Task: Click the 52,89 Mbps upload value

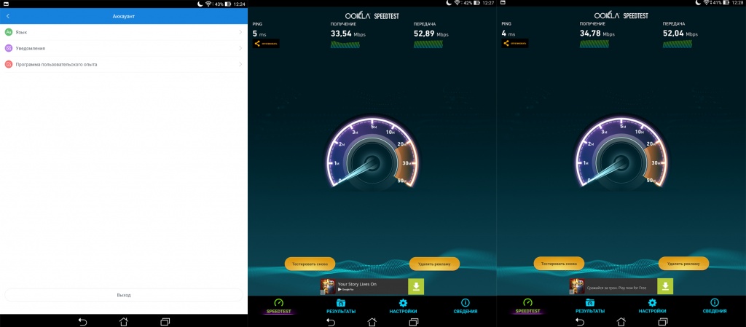Action: [431, 34]
